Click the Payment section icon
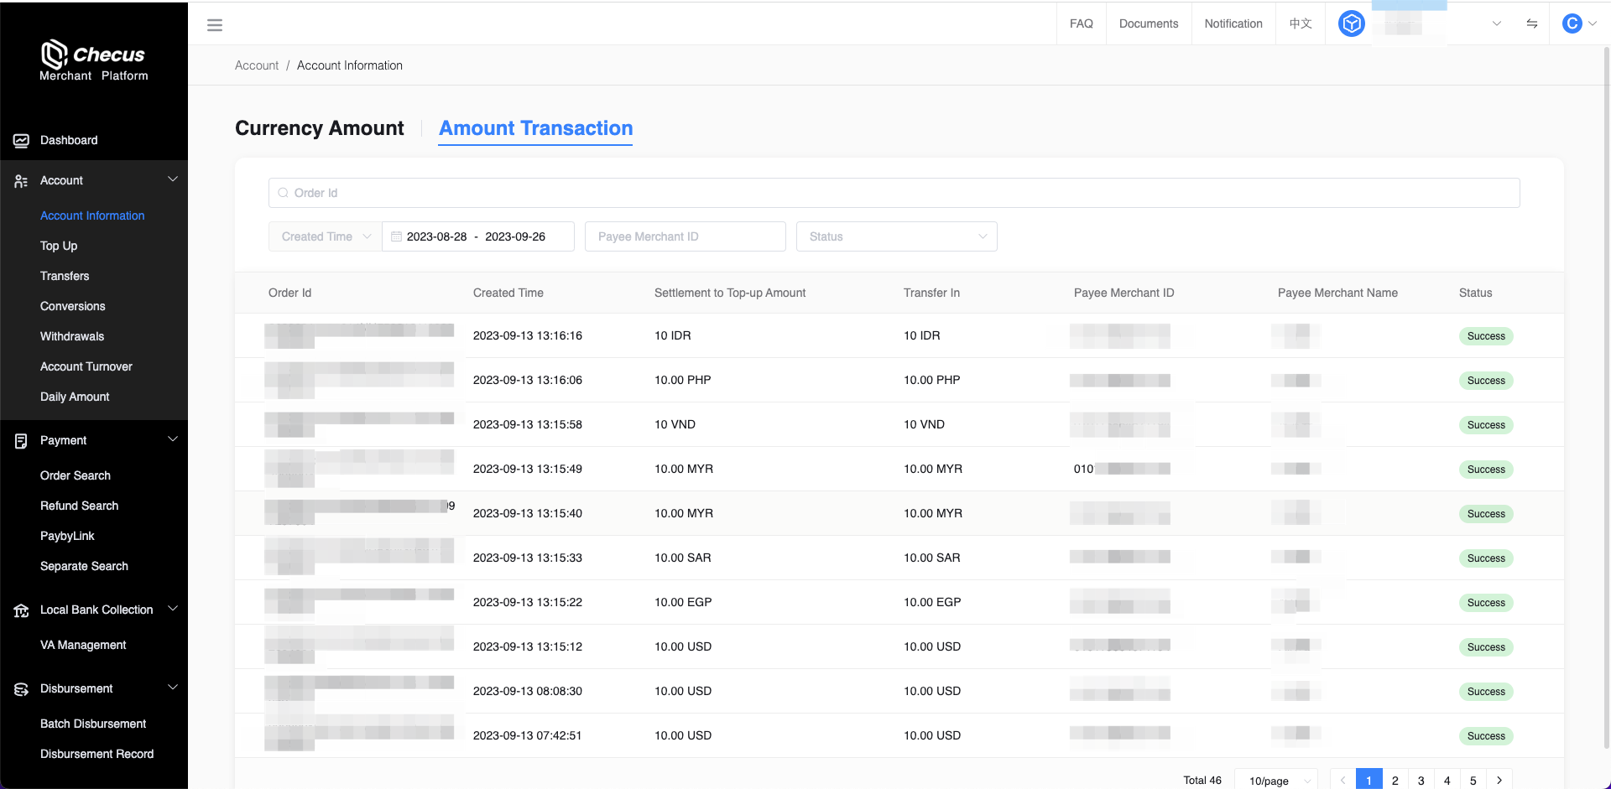The image size is (1611, 789). click(x=21, y=441)
